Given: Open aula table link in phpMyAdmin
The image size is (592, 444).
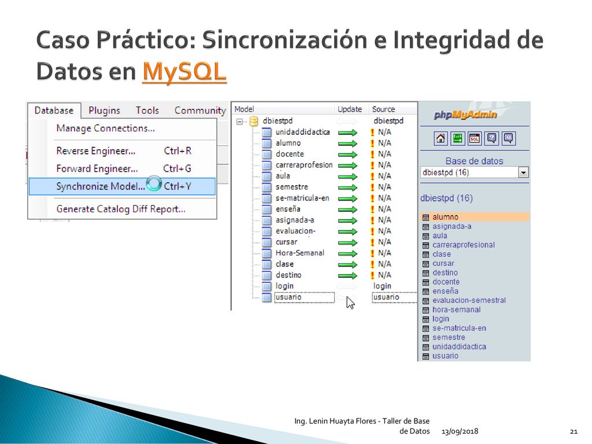Looking at the screenshot, I should (x=439, y=236).
